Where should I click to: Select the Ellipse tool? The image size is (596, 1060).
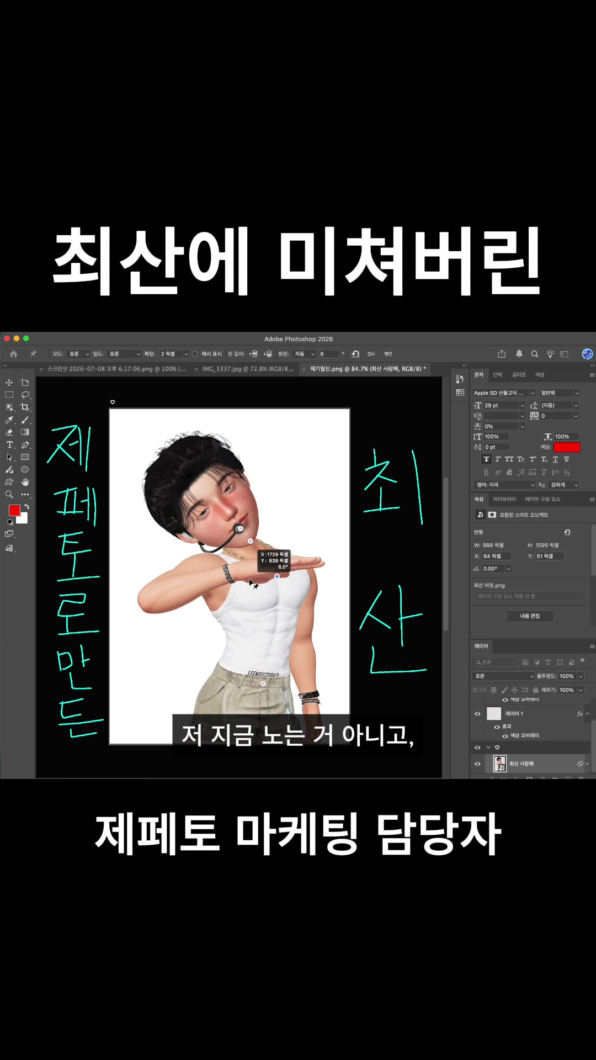25,469
